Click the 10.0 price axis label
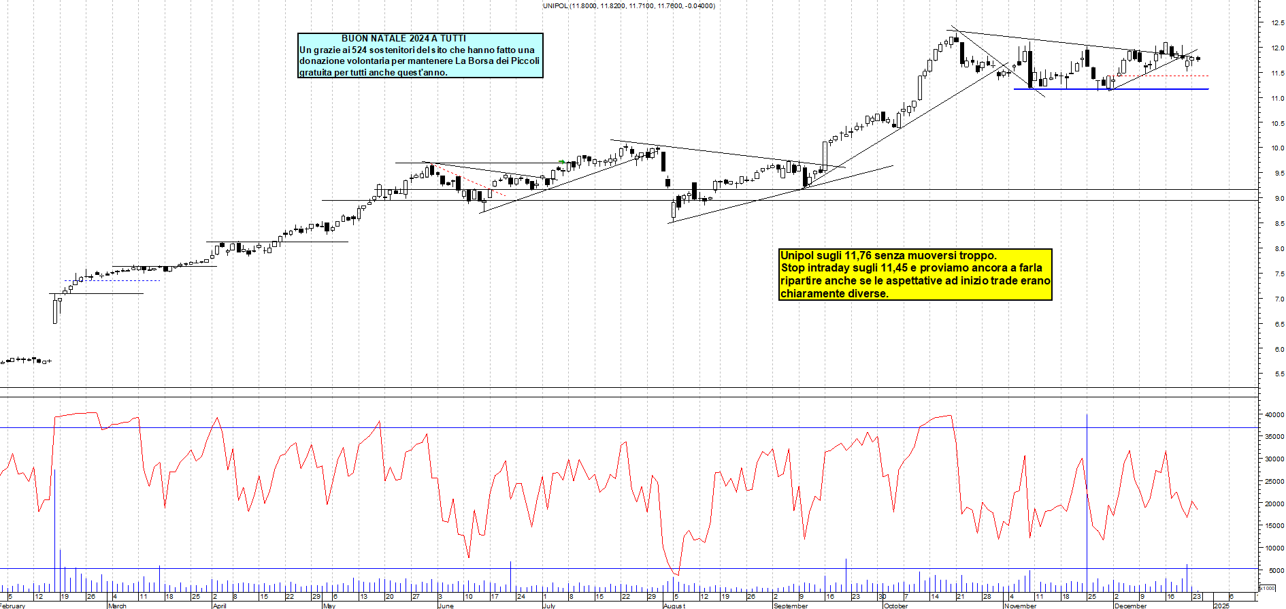 (1277, 148)
